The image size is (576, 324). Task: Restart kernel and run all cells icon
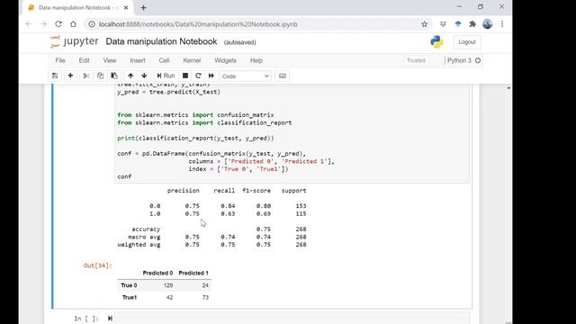211,76
